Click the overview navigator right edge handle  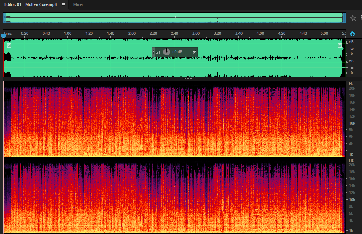pos(344,18)
